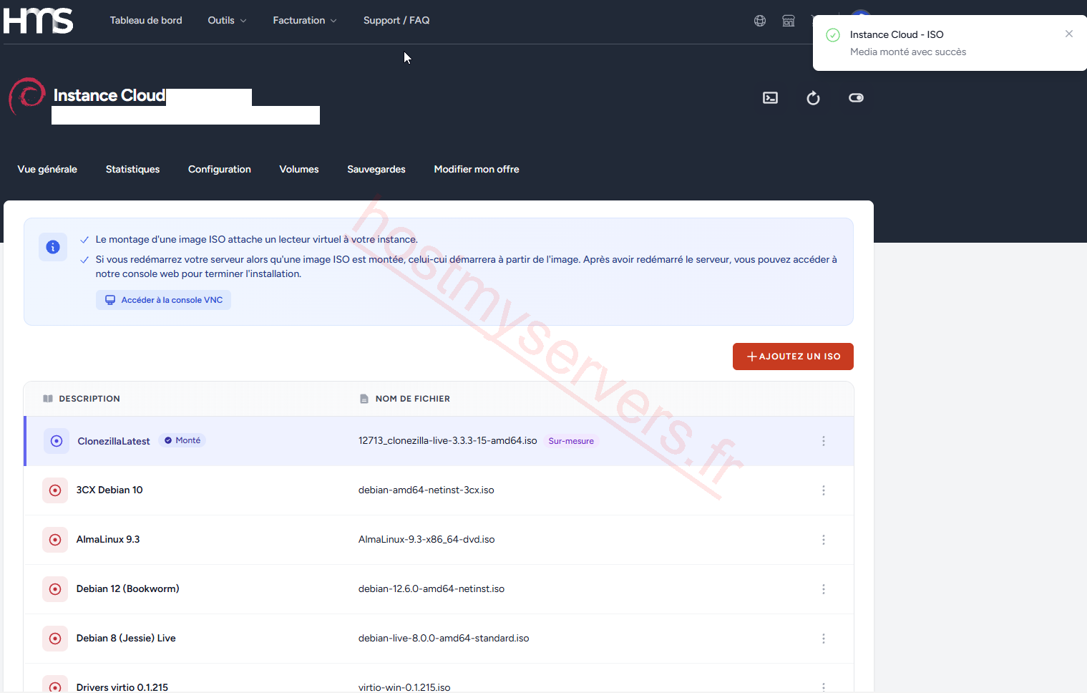This screenshot has width=1087, height=693.
Task: Click the DESCRIPTION column header
Action: 89,399
